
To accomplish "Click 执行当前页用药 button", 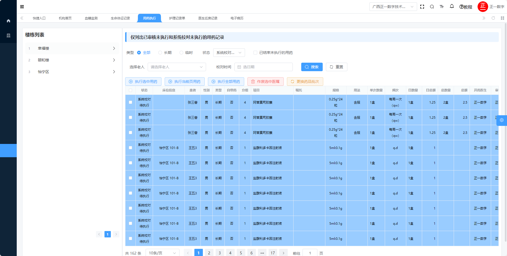I will click(185, 82).
